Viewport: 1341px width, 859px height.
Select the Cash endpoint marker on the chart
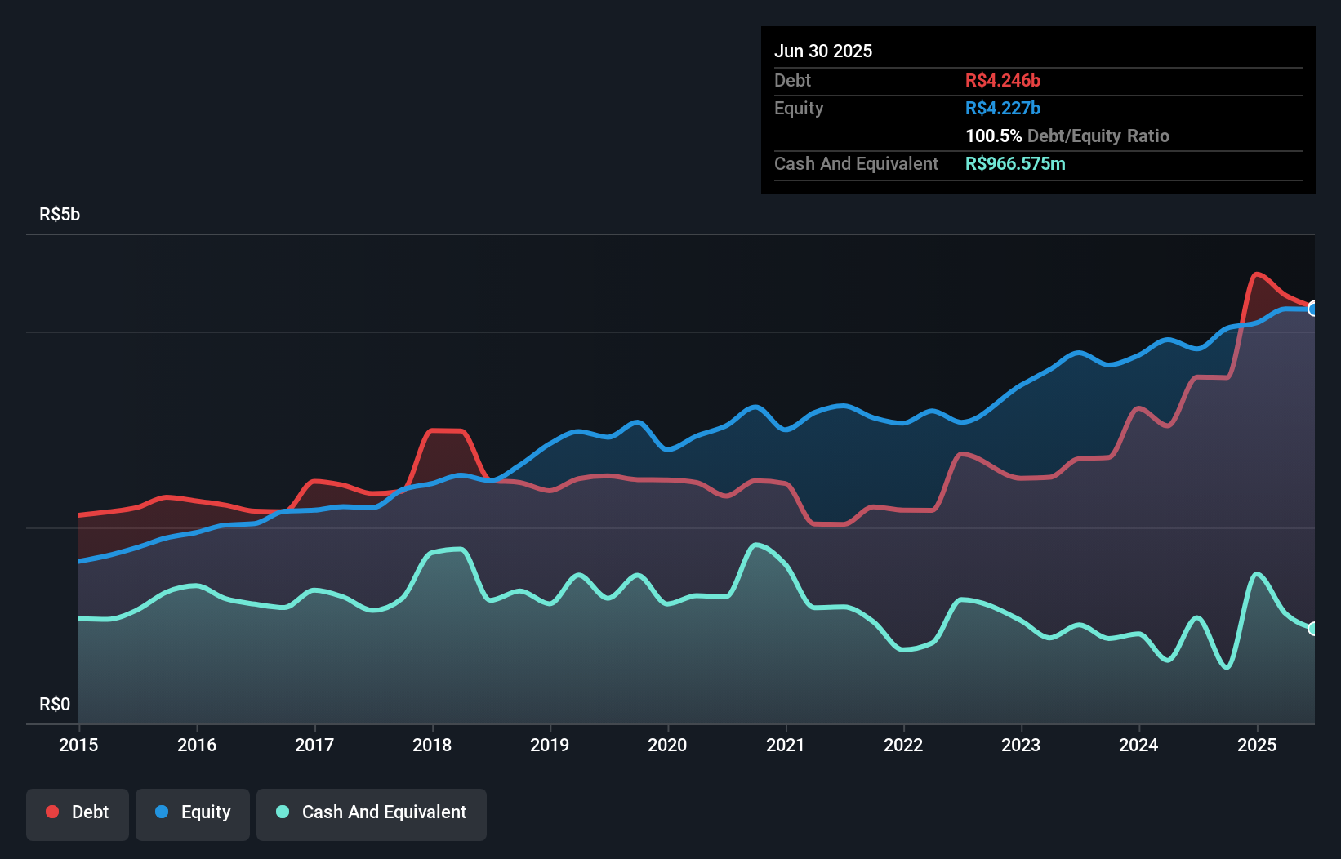tap(1313, 628)
